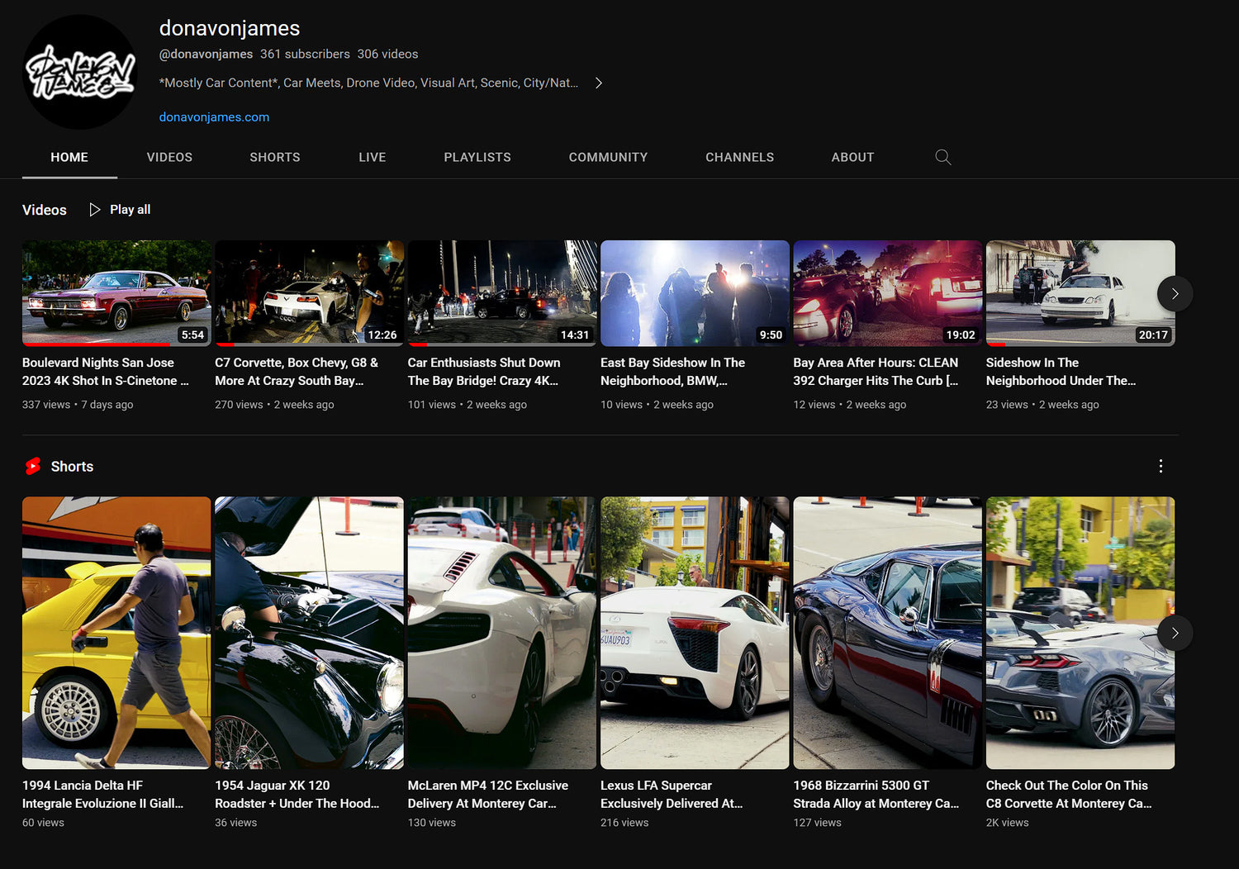Open Sideshow In The Neighborhood Under title
Image resolution: width=1239 pixels, height=869 pixels.
[1061, 372]
